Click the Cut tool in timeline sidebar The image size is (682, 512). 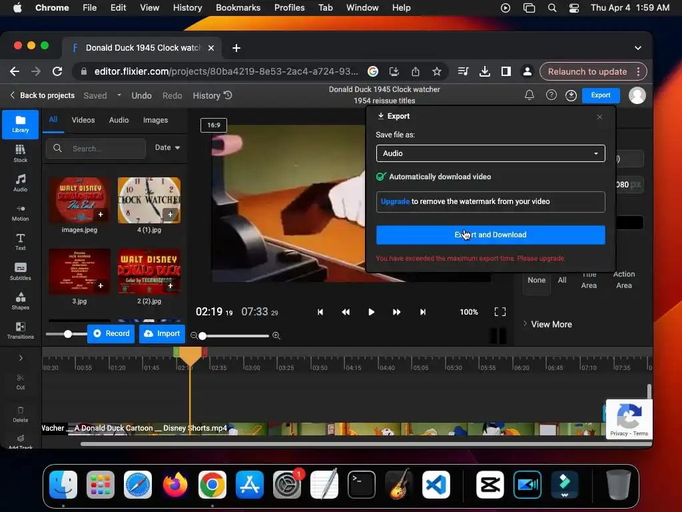pyautogui.click(x=21, y=381)
